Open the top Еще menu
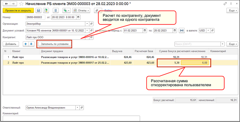Screen dimensions: 240x122 point(232,10)
